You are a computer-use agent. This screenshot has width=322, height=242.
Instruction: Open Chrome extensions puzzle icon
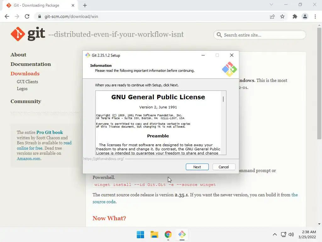[x=295, y=16]
